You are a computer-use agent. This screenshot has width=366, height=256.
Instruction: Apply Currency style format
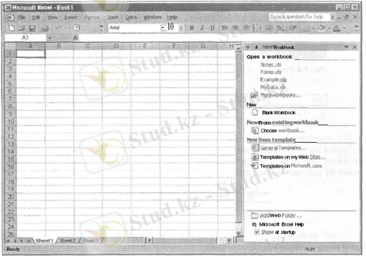tap(269, 28)
